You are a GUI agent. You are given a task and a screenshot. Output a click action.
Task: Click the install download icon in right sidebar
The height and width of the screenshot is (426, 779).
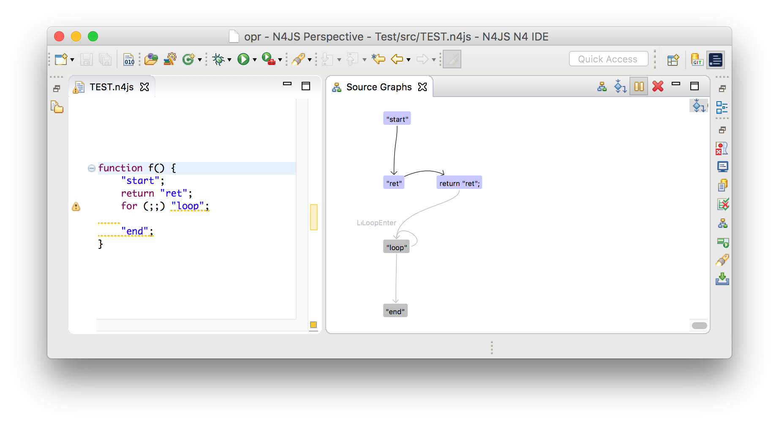click(722, 278)
